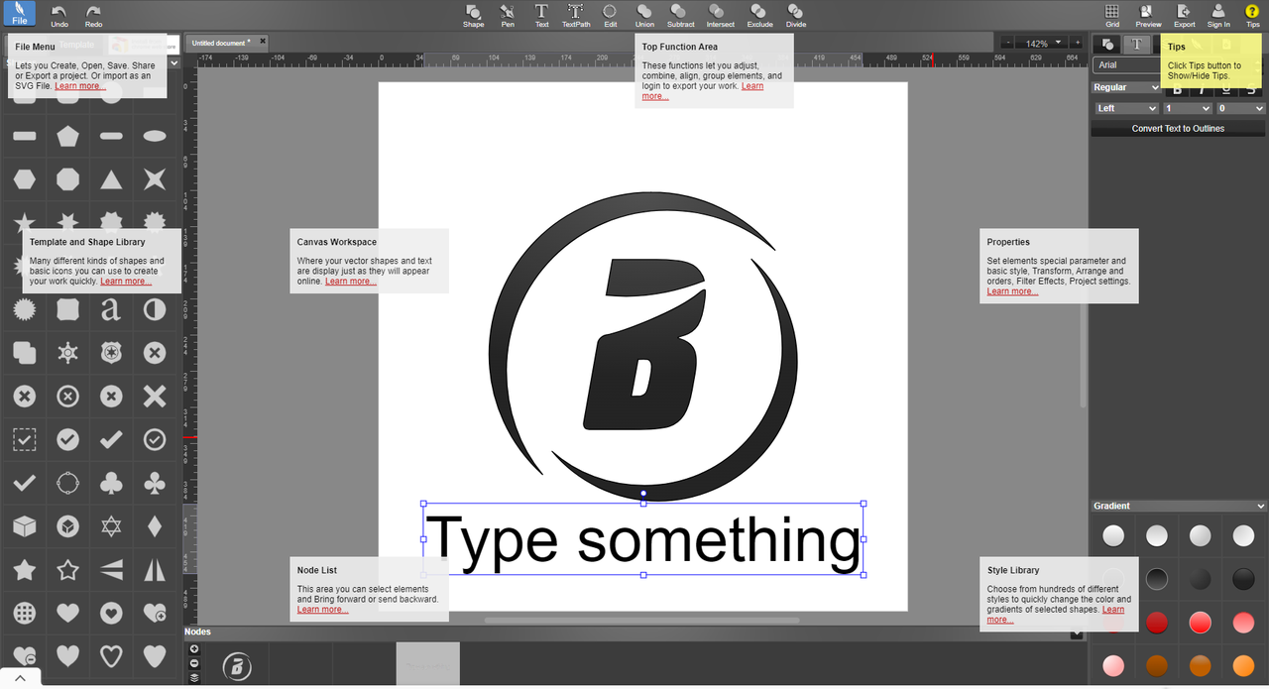Open the shape properties tab icon

pos(1107,45)
